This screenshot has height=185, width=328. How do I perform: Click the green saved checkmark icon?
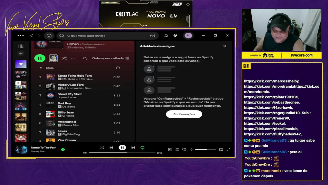click(x=63, y=149)
